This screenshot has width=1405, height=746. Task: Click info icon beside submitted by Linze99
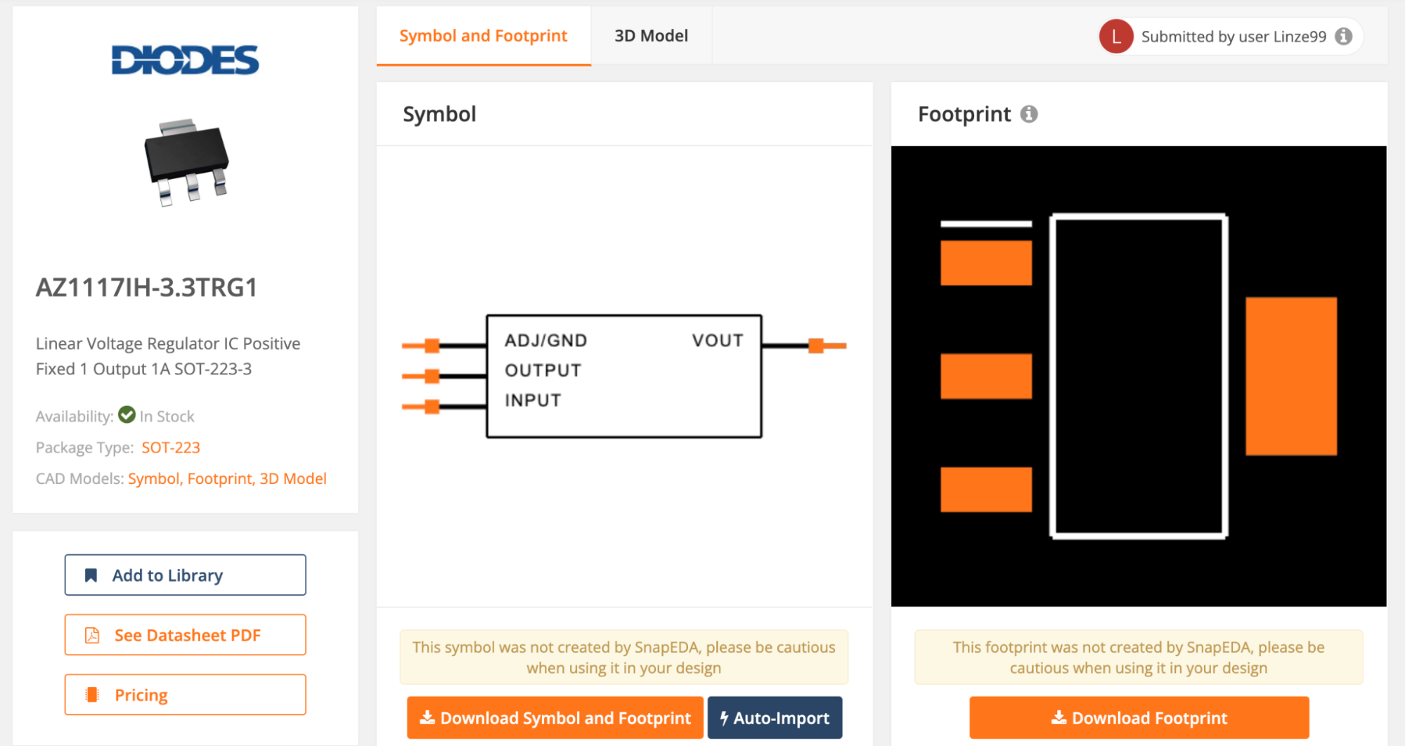1344,37
